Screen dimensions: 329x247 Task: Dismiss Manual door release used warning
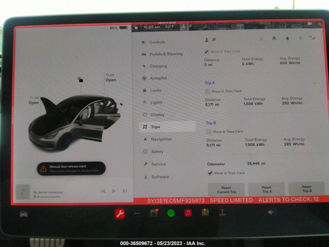[71, 168]
